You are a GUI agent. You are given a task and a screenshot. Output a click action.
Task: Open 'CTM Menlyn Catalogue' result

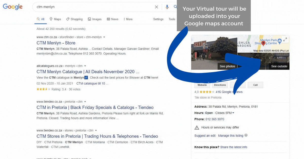point(88,72)
